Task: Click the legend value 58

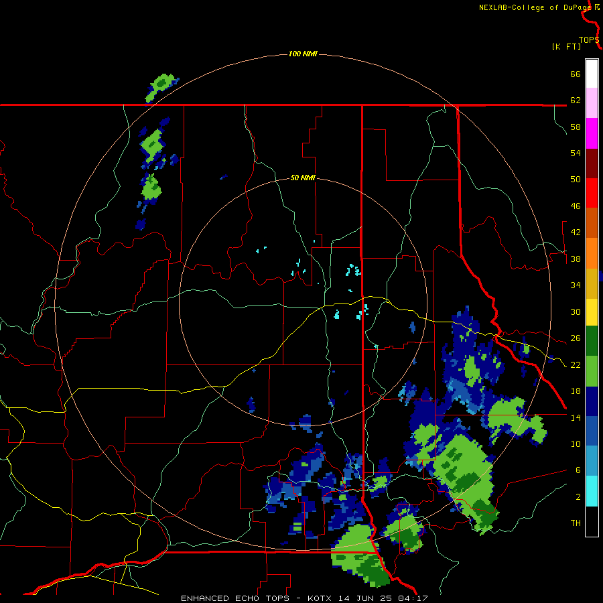Action: click(x=576, y=127)
